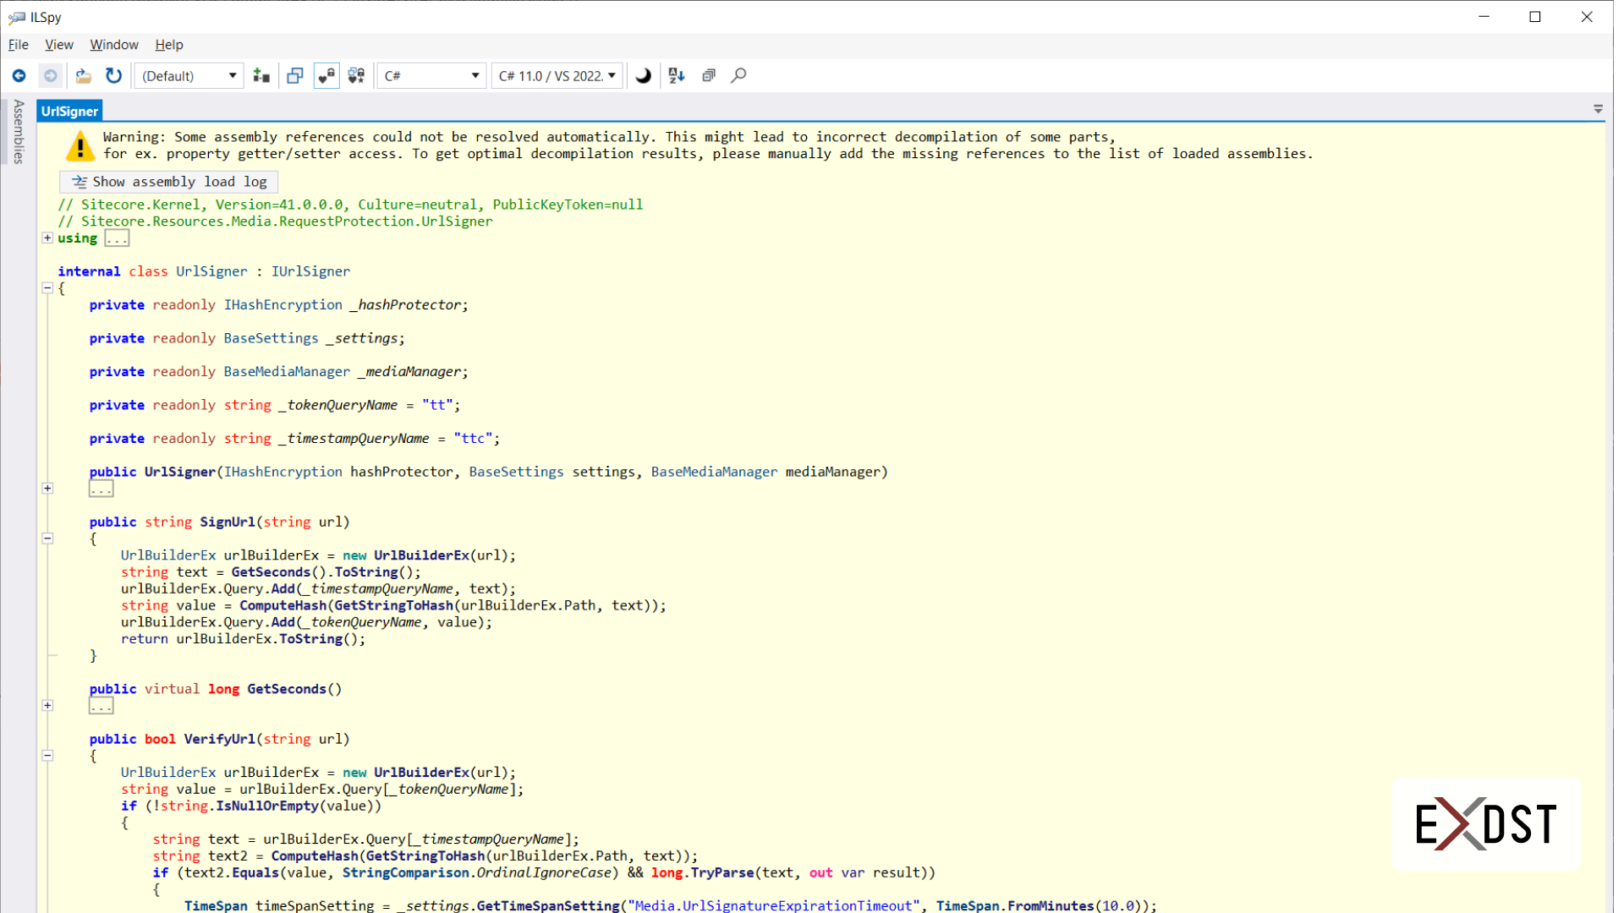
Task: Sort the code alphabetically with the A-Z icon
Action: click(x=675, y=75)
